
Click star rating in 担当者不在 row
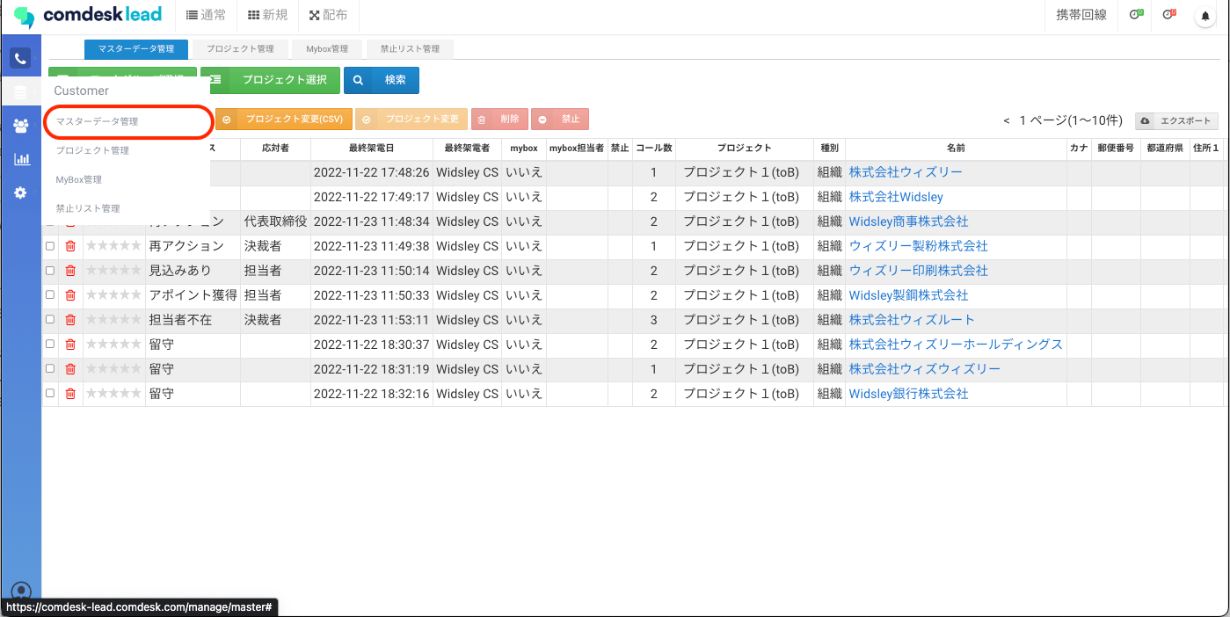(113, 320)
